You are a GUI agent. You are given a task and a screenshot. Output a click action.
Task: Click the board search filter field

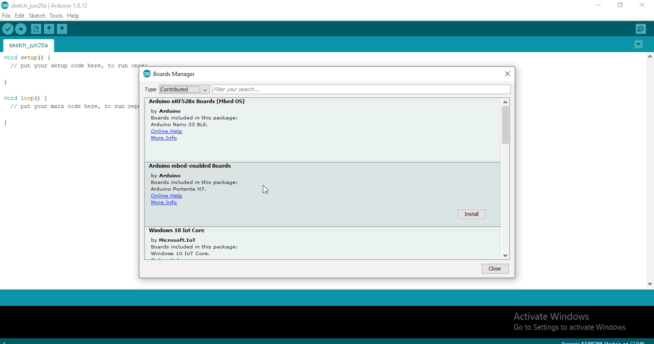pos(361,89)
